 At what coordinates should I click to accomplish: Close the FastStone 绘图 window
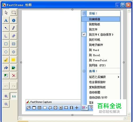point(128,5)
